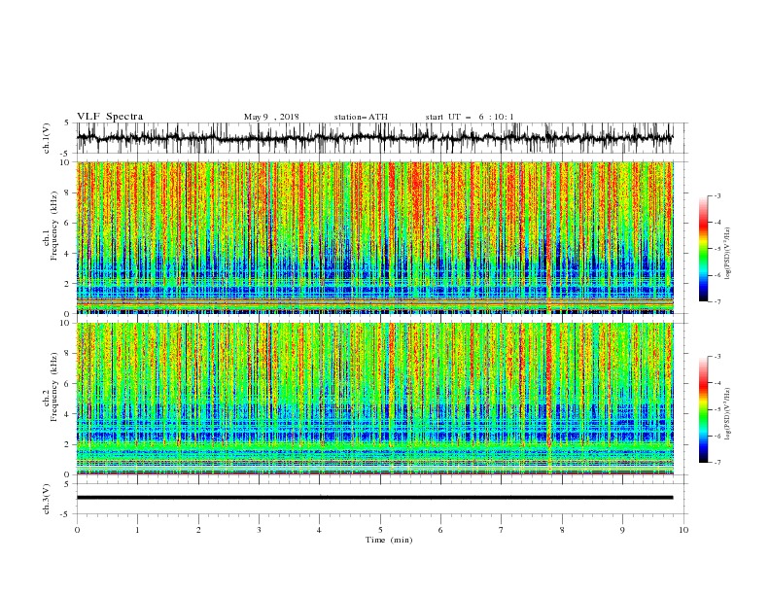Click the "5" tick on the time axis
The image size is (770, 595).
click(380, 530)
